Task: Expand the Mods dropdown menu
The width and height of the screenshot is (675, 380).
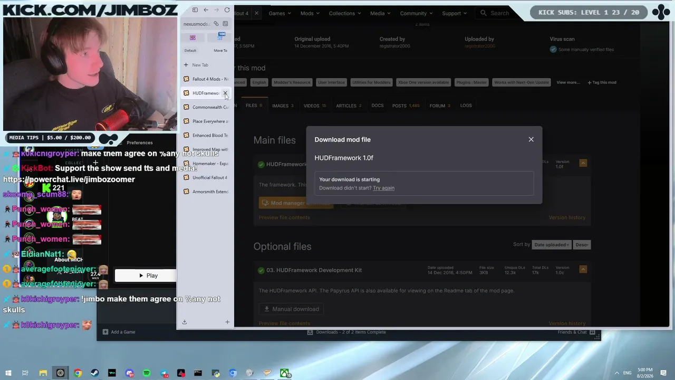Action: (310, 13)
